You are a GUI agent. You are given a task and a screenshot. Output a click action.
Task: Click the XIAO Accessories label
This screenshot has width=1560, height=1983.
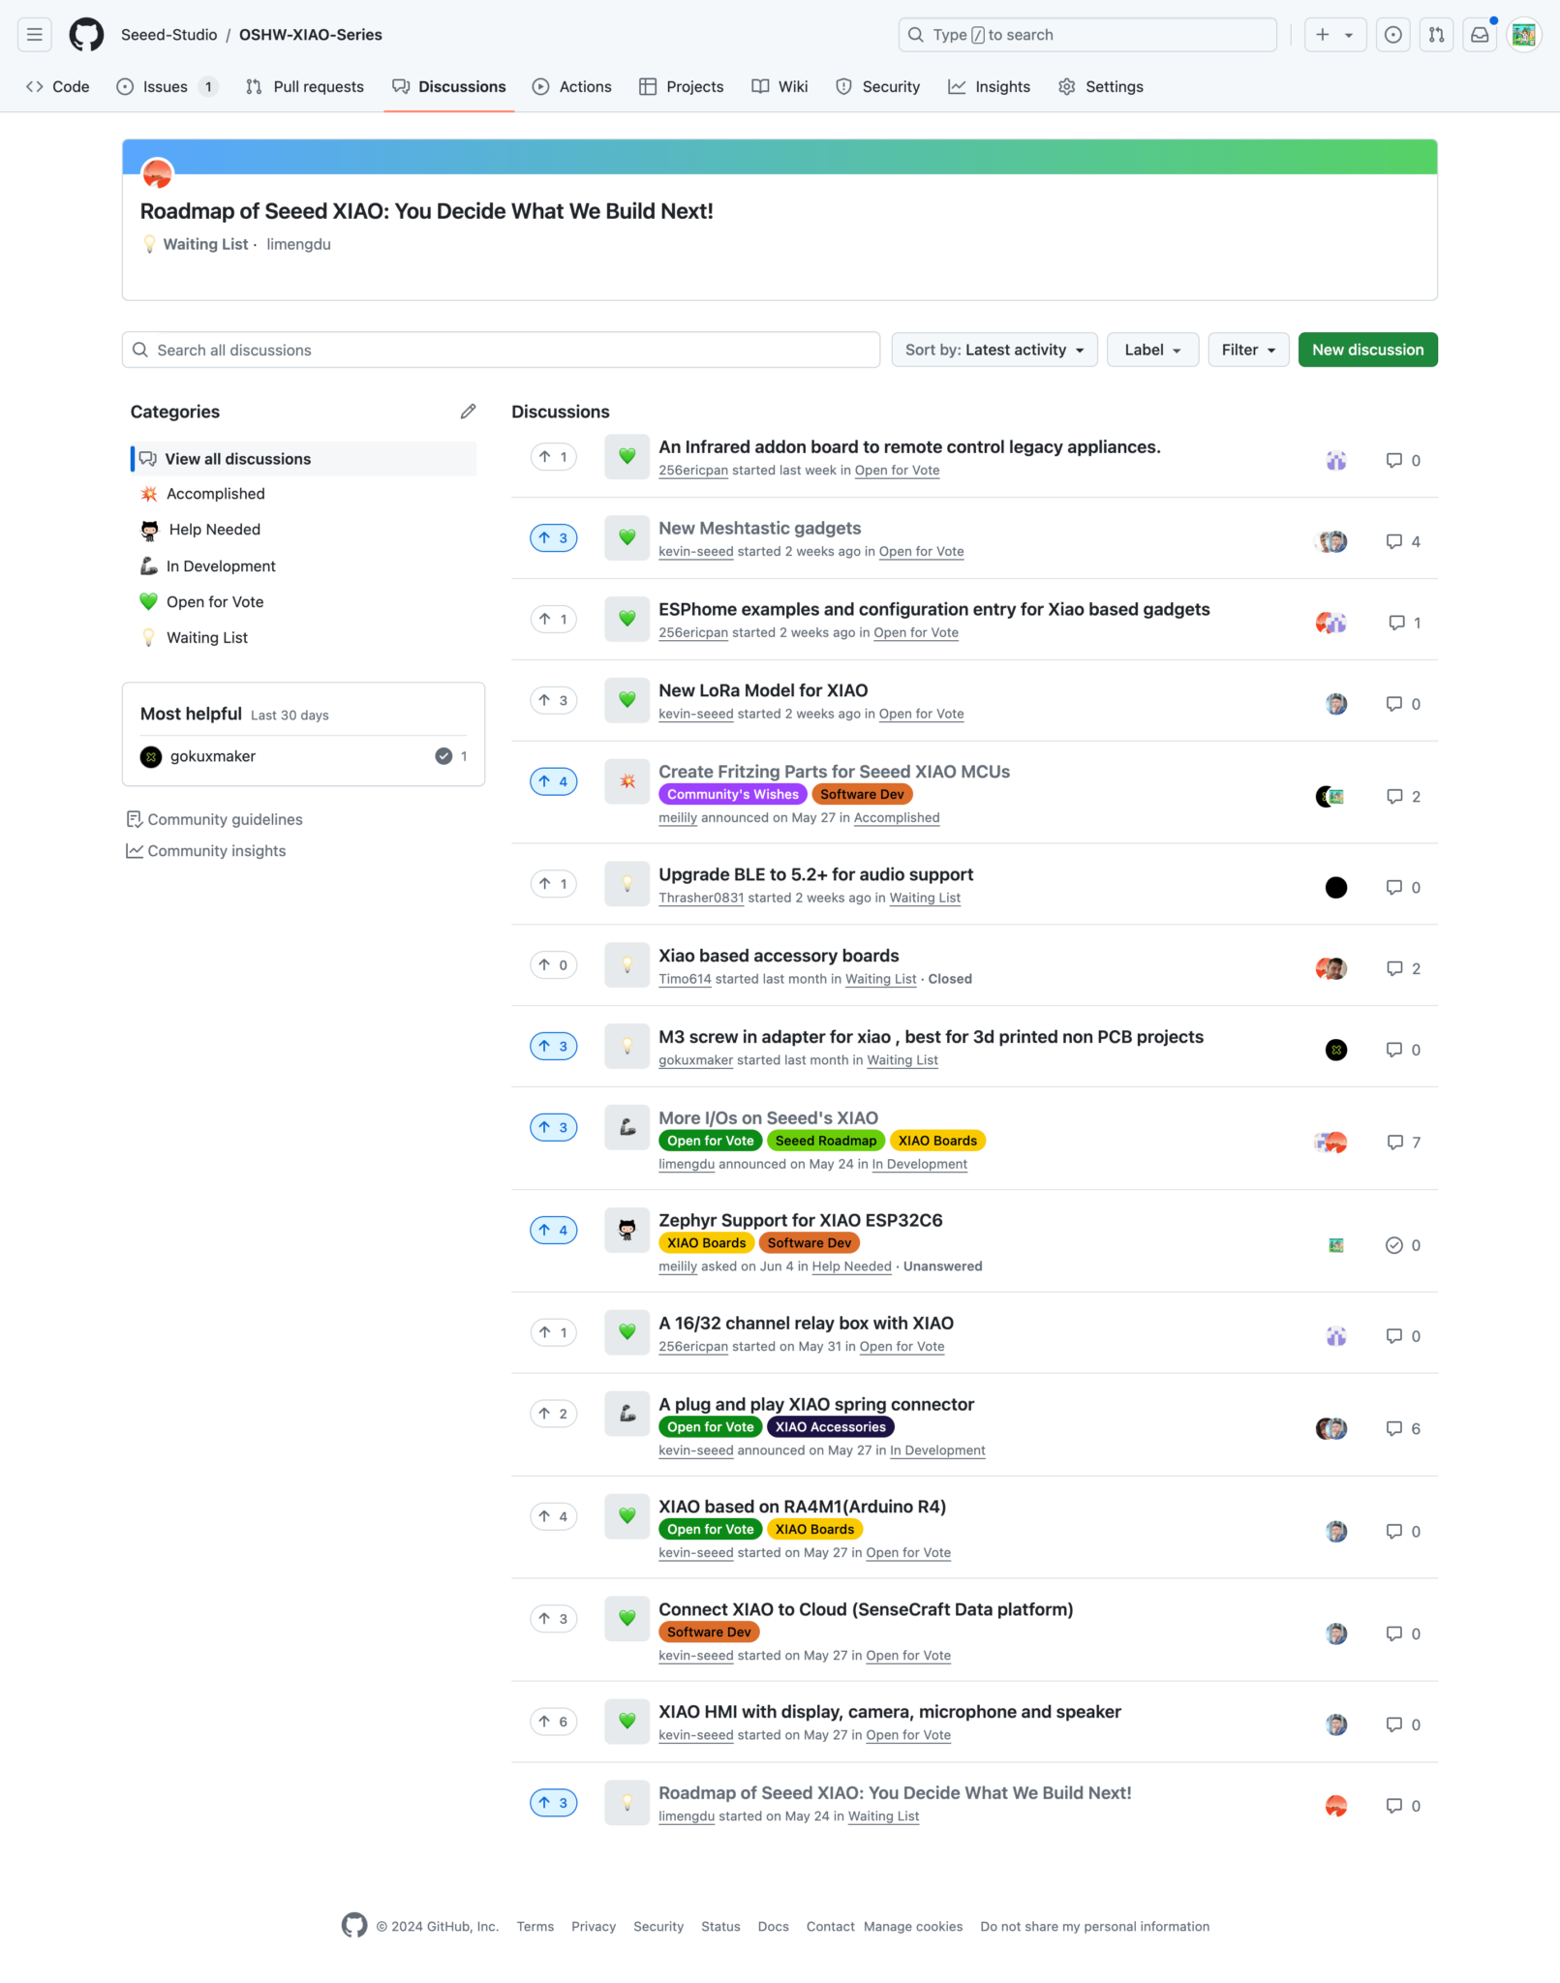[x=830, y=1426]
